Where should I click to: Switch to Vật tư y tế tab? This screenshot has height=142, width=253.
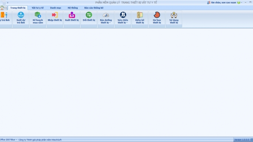click(38, 8)
